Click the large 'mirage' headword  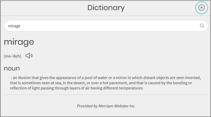click(x=19, y=42)
